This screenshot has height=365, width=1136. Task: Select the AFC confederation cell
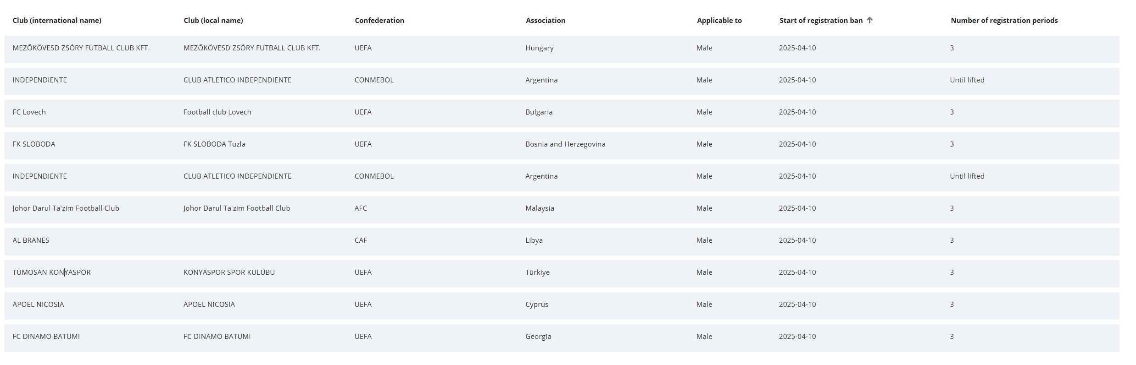point(361,208)
